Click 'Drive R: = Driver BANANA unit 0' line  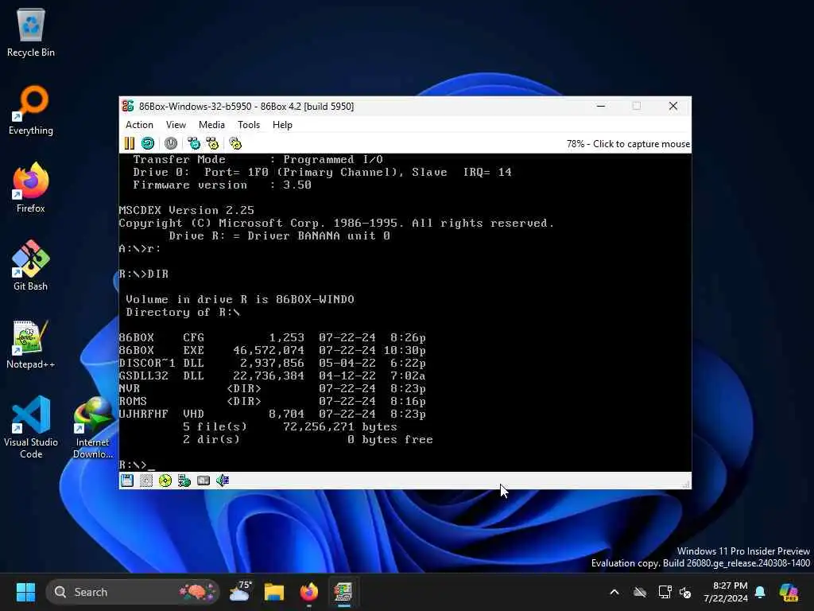coord(279,235)
